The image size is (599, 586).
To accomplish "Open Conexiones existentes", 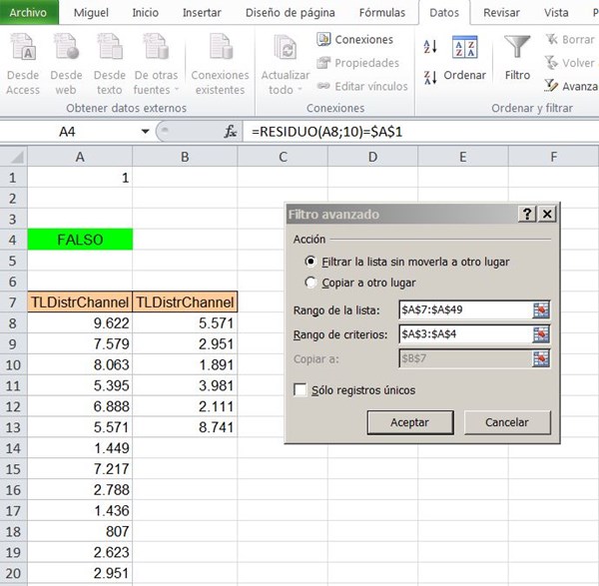I will point(220,64).
